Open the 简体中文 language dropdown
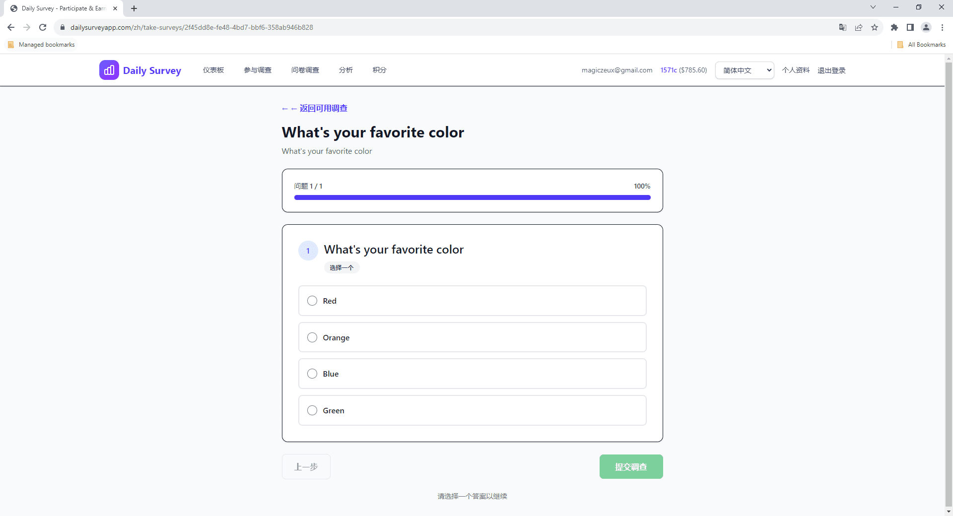Viewport: 953px width, 516px height. pyautogui.click(x=745, y=70)
